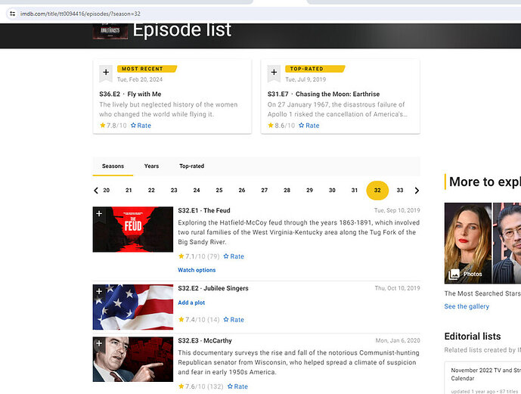Open McCarthy episode thumbnail

pyautogui.click(x=133, y=359)
